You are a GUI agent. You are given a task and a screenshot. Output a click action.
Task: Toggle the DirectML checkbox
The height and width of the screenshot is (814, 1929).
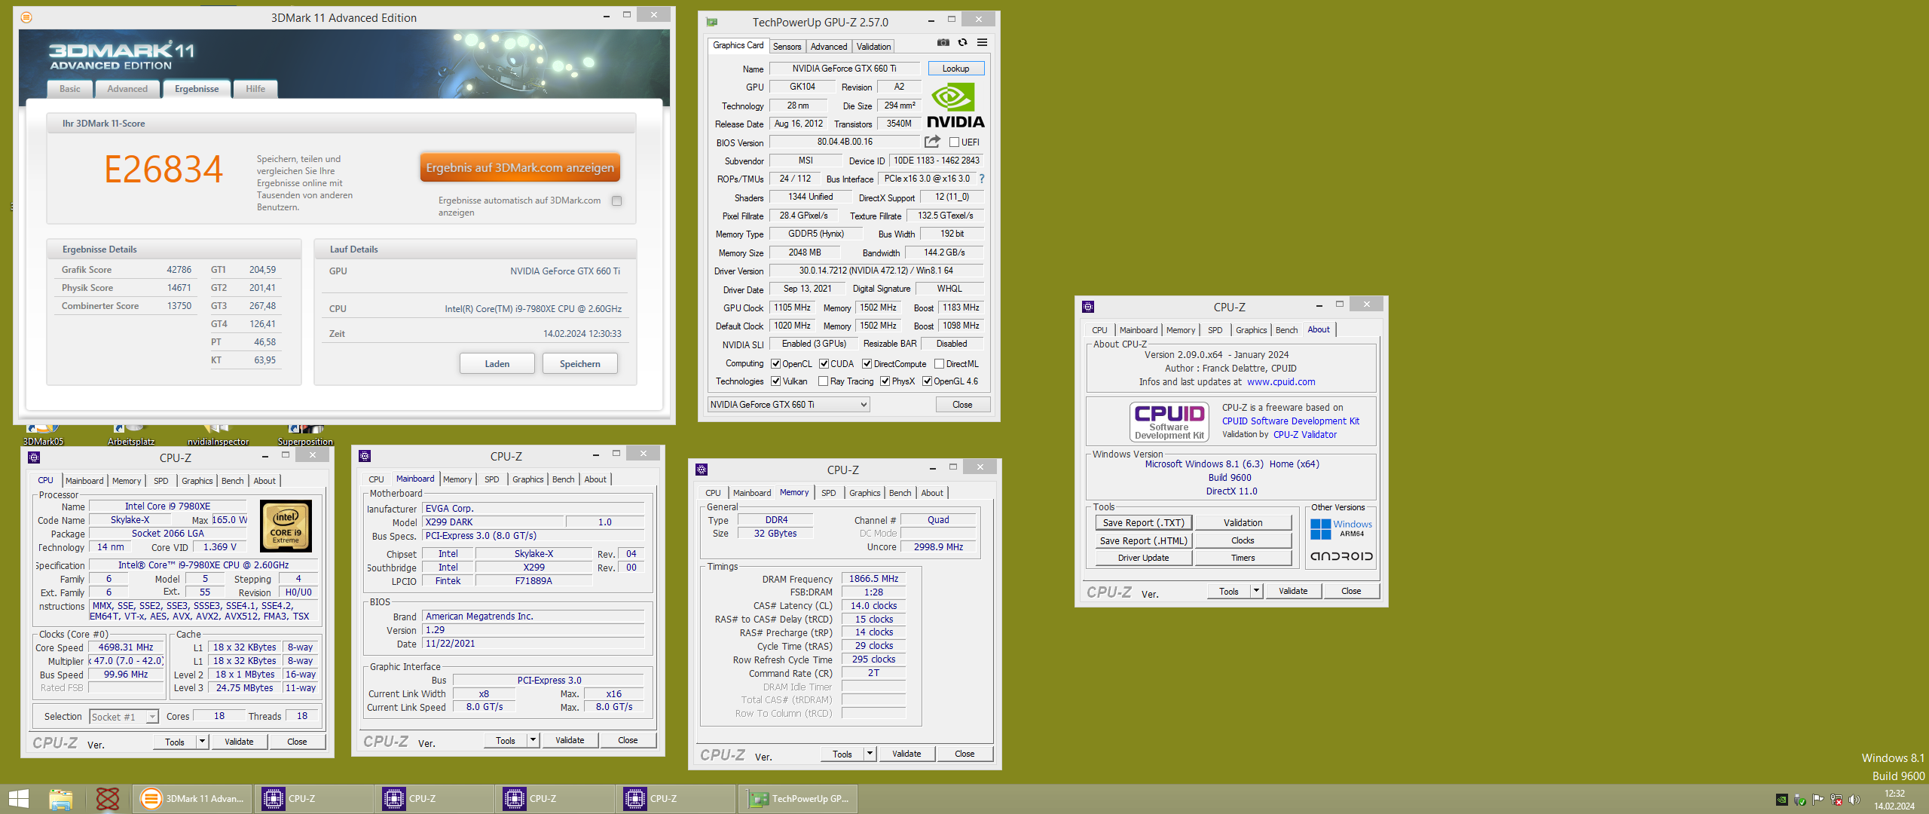click(x=939, y=363)
